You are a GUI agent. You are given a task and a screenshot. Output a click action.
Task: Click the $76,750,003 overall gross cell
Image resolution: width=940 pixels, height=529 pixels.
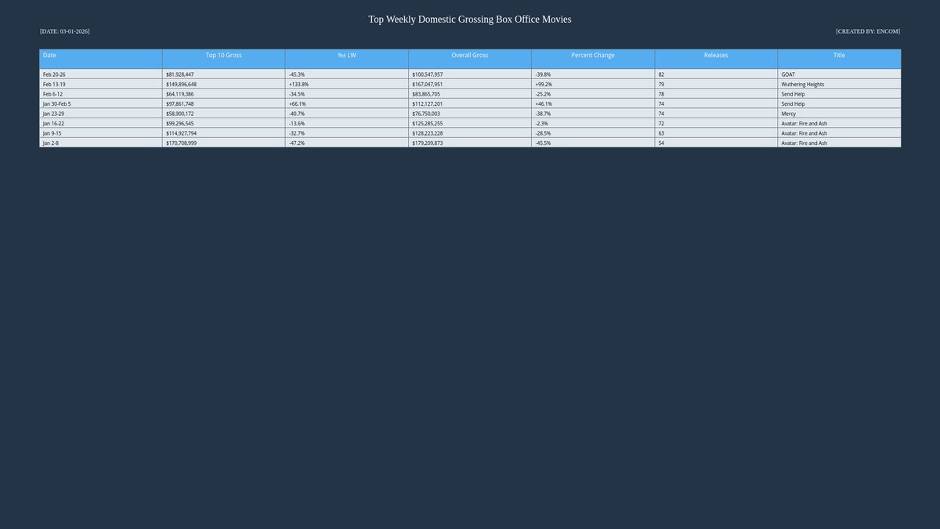469,114
